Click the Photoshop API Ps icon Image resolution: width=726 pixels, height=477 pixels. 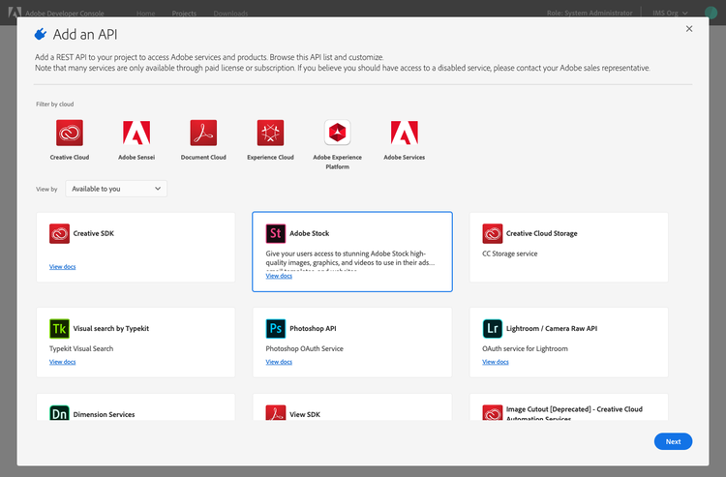(x=276, y=329)
